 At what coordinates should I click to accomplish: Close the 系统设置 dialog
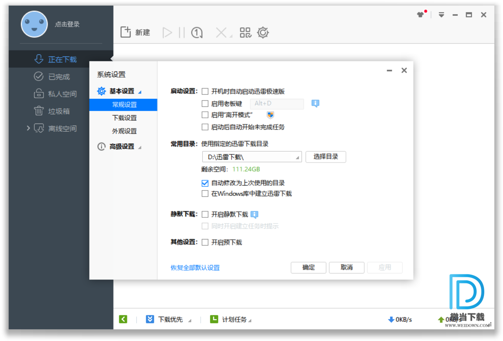point(404,70)
